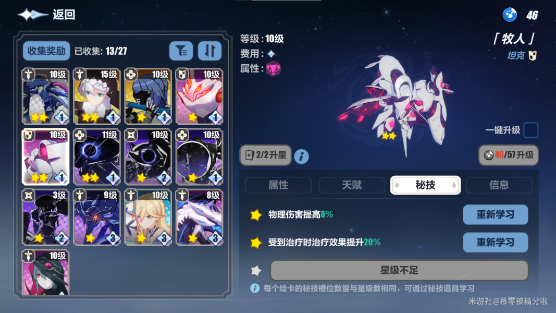The height and width of the screenshot is (313, 556).
Task: Click the sort order icon
Action: click(209, 51)
